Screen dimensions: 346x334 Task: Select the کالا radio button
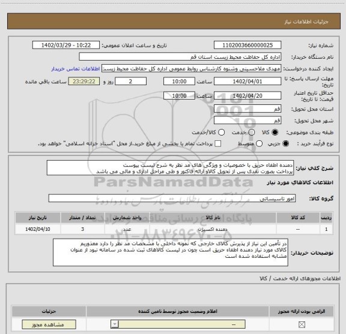point(275,132)
